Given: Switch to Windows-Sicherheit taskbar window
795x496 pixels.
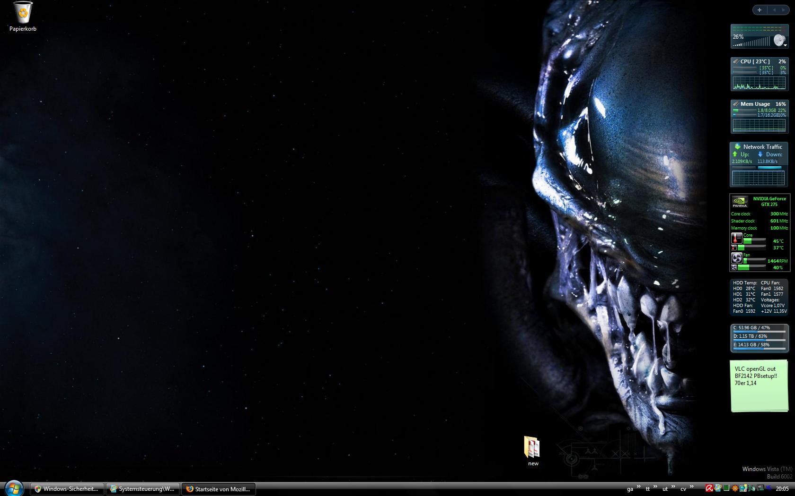Looking at the screenshot, I should (x=67, y=489).
